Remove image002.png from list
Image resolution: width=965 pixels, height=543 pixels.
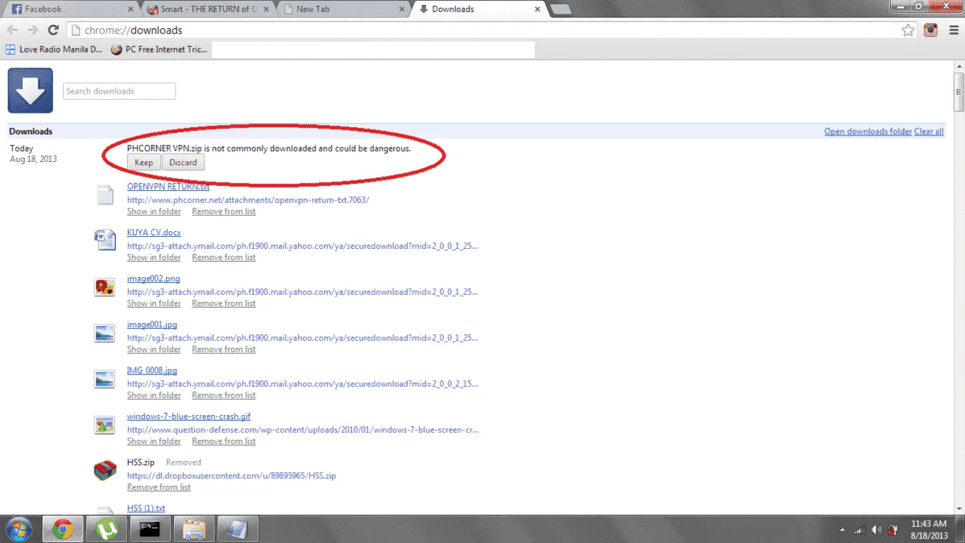pos(223,303)
